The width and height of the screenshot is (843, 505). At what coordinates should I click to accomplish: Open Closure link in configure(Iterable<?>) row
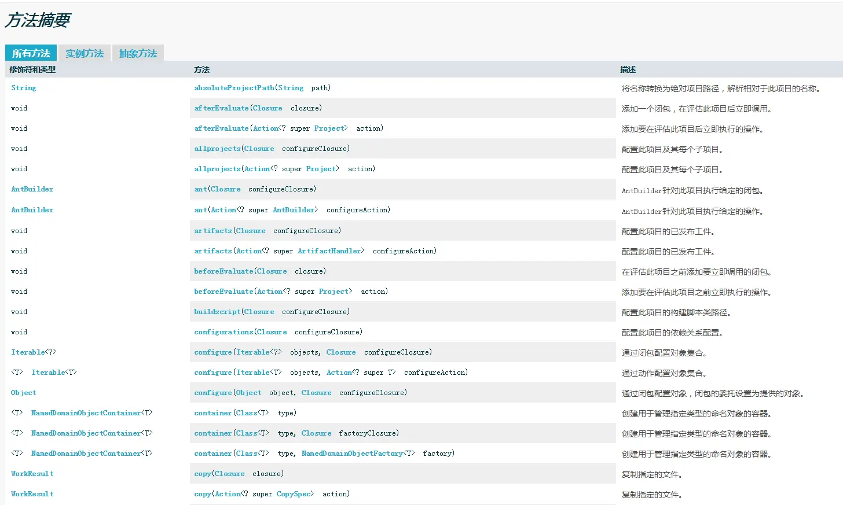(x=341, y=352)
